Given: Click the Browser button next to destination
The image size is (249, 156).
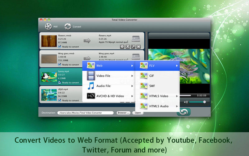Looking at the screenshot, I should pyautogui.click(x=124, y=113).
